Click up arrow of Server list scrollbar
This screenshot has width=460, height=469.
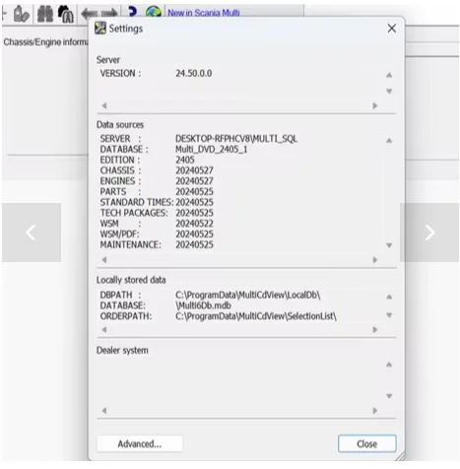tap(389, 75)
